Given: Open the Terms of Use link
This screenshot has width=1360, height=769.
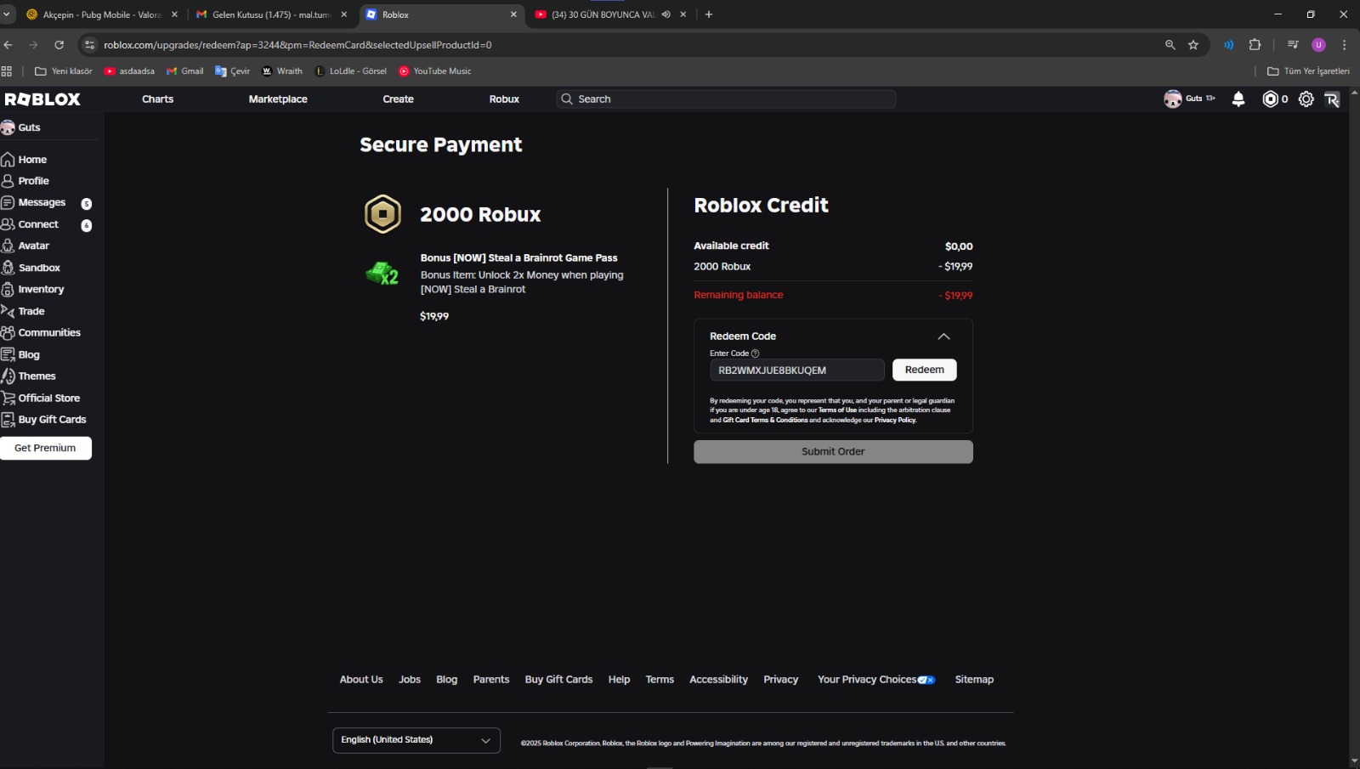Looking at the screenshot, I should tap(837, 410).
